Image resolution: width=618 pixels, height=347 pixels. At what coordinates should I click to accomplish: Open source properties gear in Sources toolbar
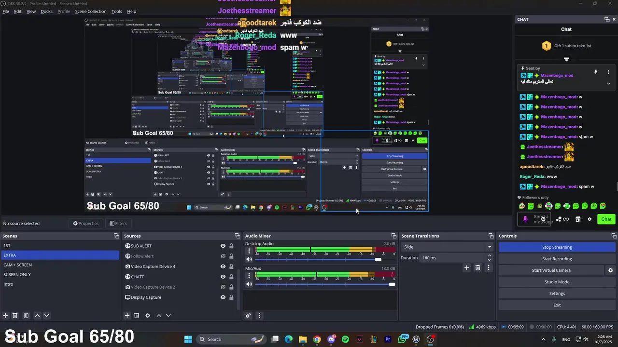pyautogui.click(x=148, y=316)
